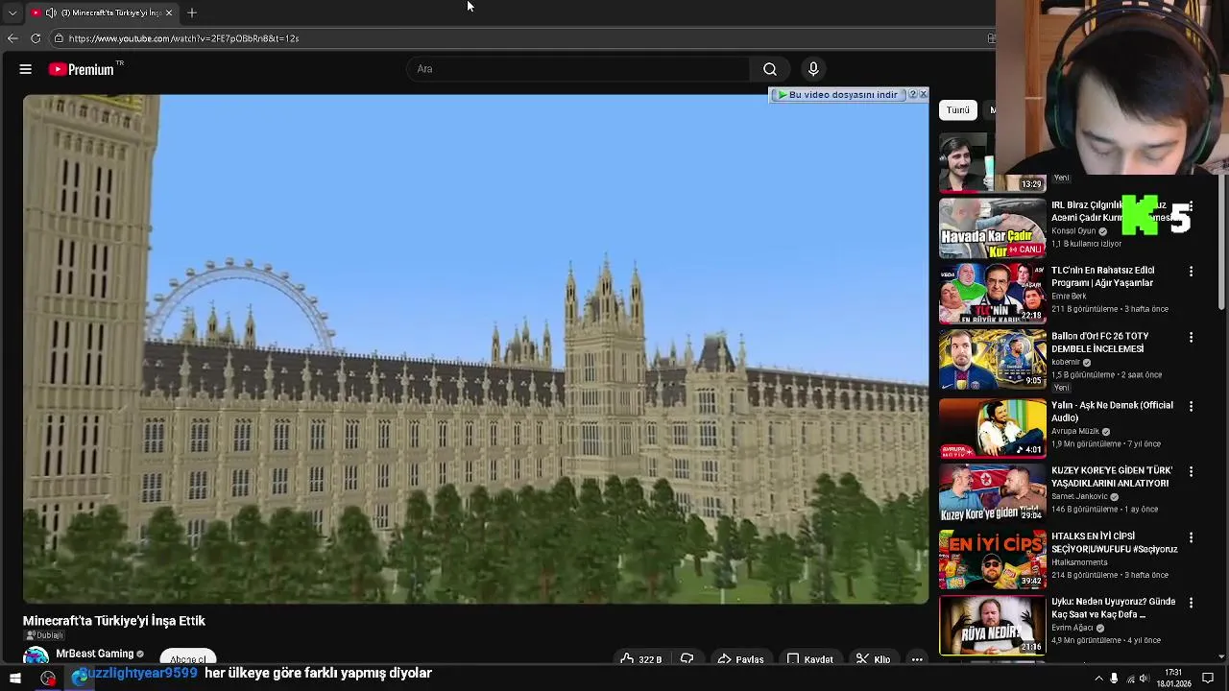The image size is (1229, 691).
Task: Open the Havada Kar Çadır live thumbnail
Action: click(992, 228)
